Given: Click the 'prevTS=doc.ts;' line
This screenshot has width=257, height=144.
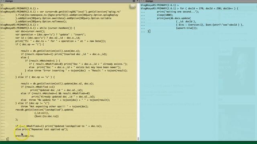Looking at the screenshot, I should 25,136.
